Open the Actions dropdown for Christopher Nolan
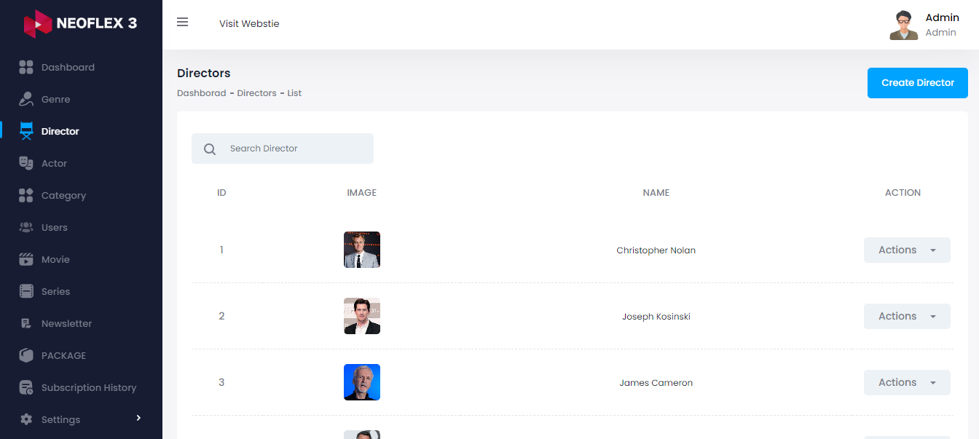The height and width of the screenshot is (439, 979). point(907,250)
